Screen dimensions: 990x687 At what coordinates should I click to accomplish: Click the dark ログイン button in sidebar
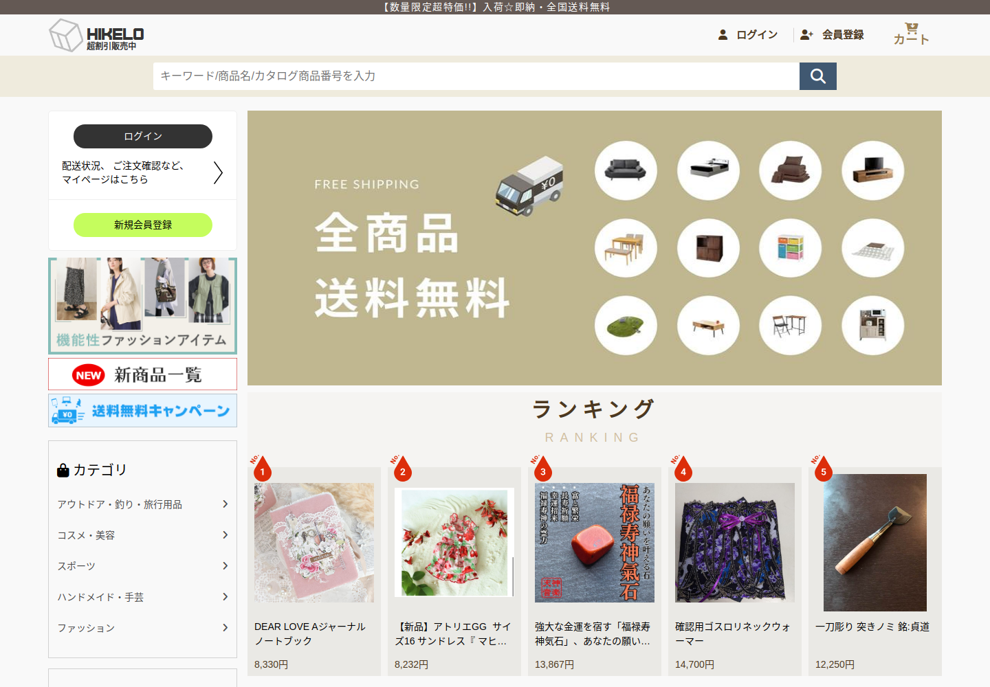pos(143,136)
